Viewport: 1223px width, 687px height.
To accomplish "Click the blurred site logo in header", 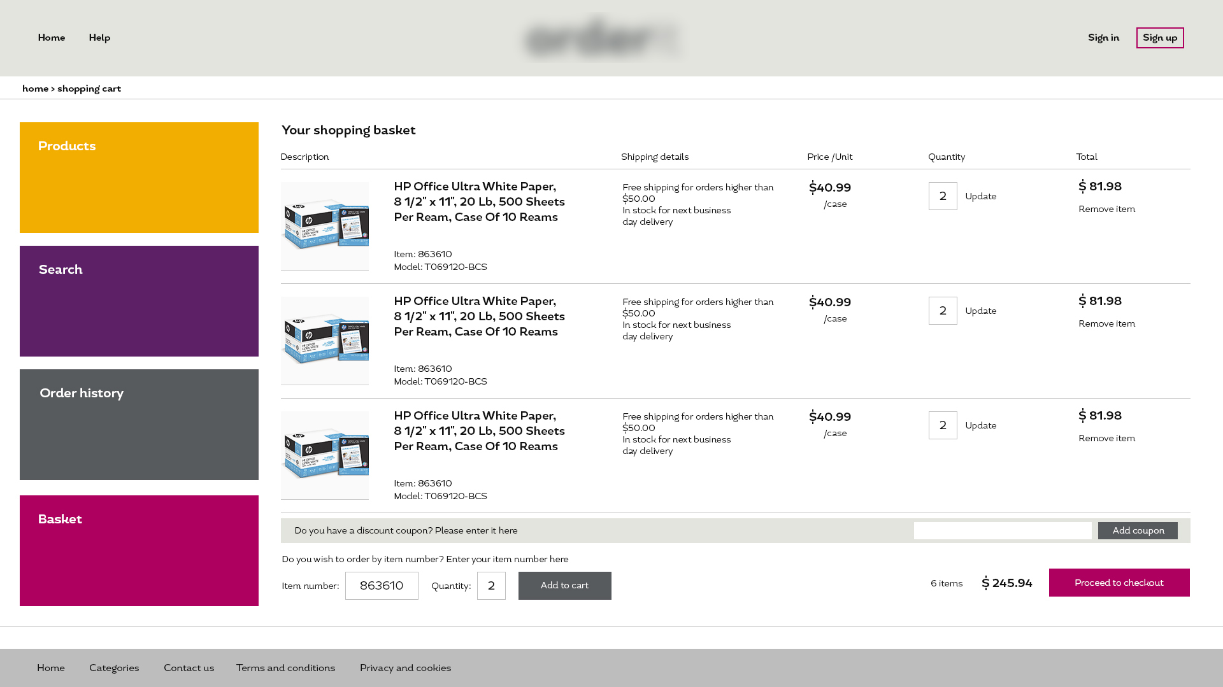I will [x=602, y=38].
